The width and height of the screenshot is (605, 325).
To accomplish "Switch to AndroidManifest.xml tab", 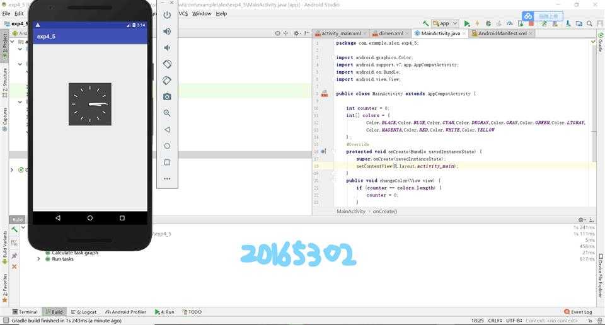I will click(502, 33).
